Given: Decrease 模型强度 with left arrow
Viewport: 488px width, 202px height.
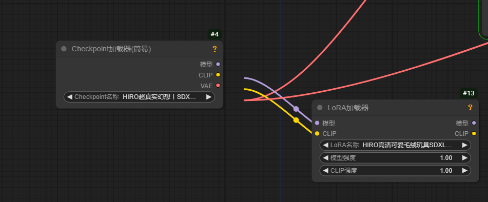Looking at the screenshot, I should [x=325, y=158].
